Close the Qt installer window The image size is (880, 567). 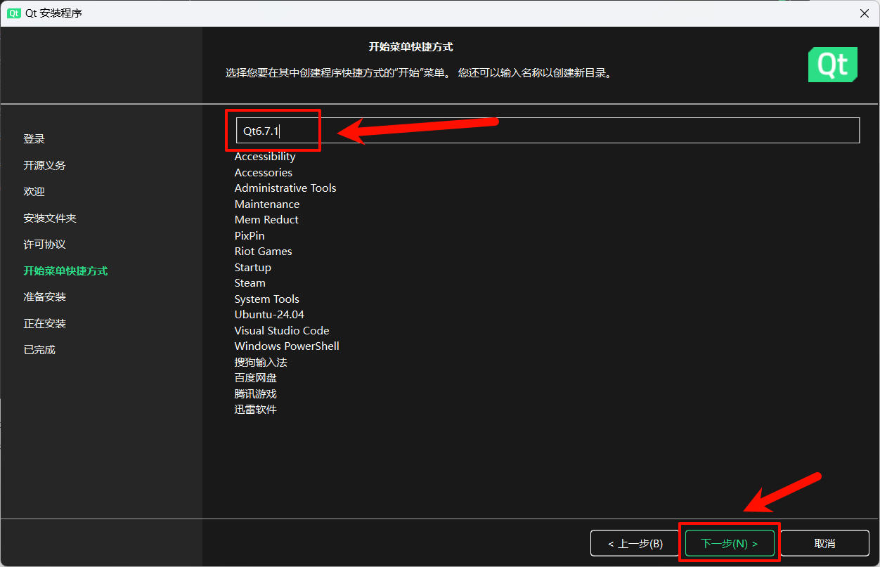pos(864,13)
